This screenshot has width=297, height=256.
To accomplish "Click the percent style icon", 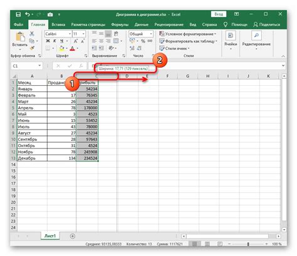I will click(143, 41).
